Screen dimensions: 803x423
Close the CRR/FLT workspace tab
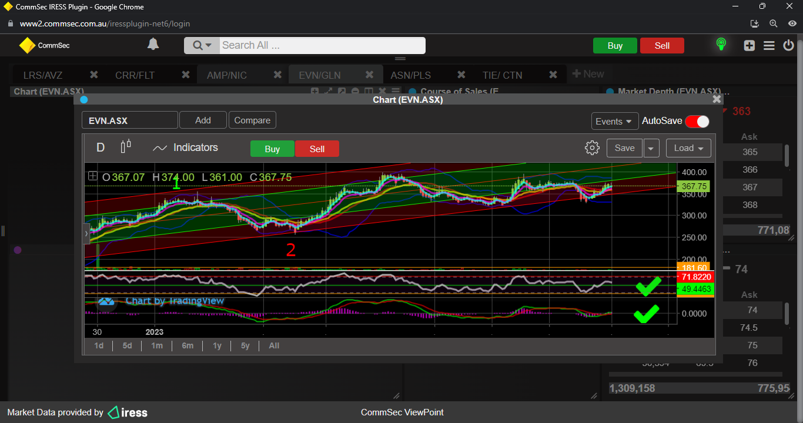pyautogui.click(x=186, y=75)
